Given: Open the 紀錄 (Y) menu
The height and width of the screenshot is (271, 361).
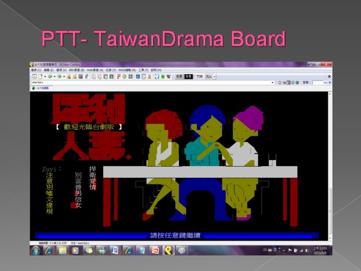Looking at the screenshot, I should click(111, 70).
